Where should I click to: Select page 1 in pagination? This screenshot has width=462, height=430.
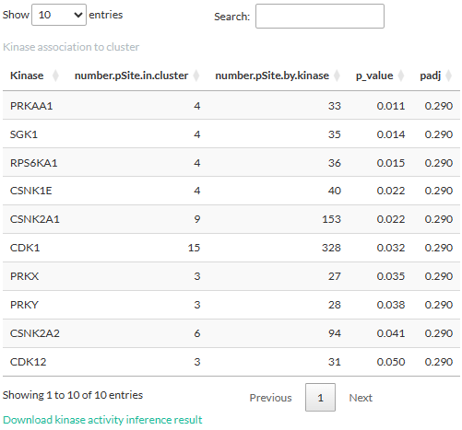point(320,398)
